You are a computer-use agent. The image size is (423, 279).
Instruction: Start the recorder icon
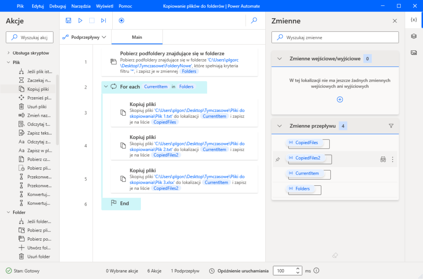click(x=121, y=21)
